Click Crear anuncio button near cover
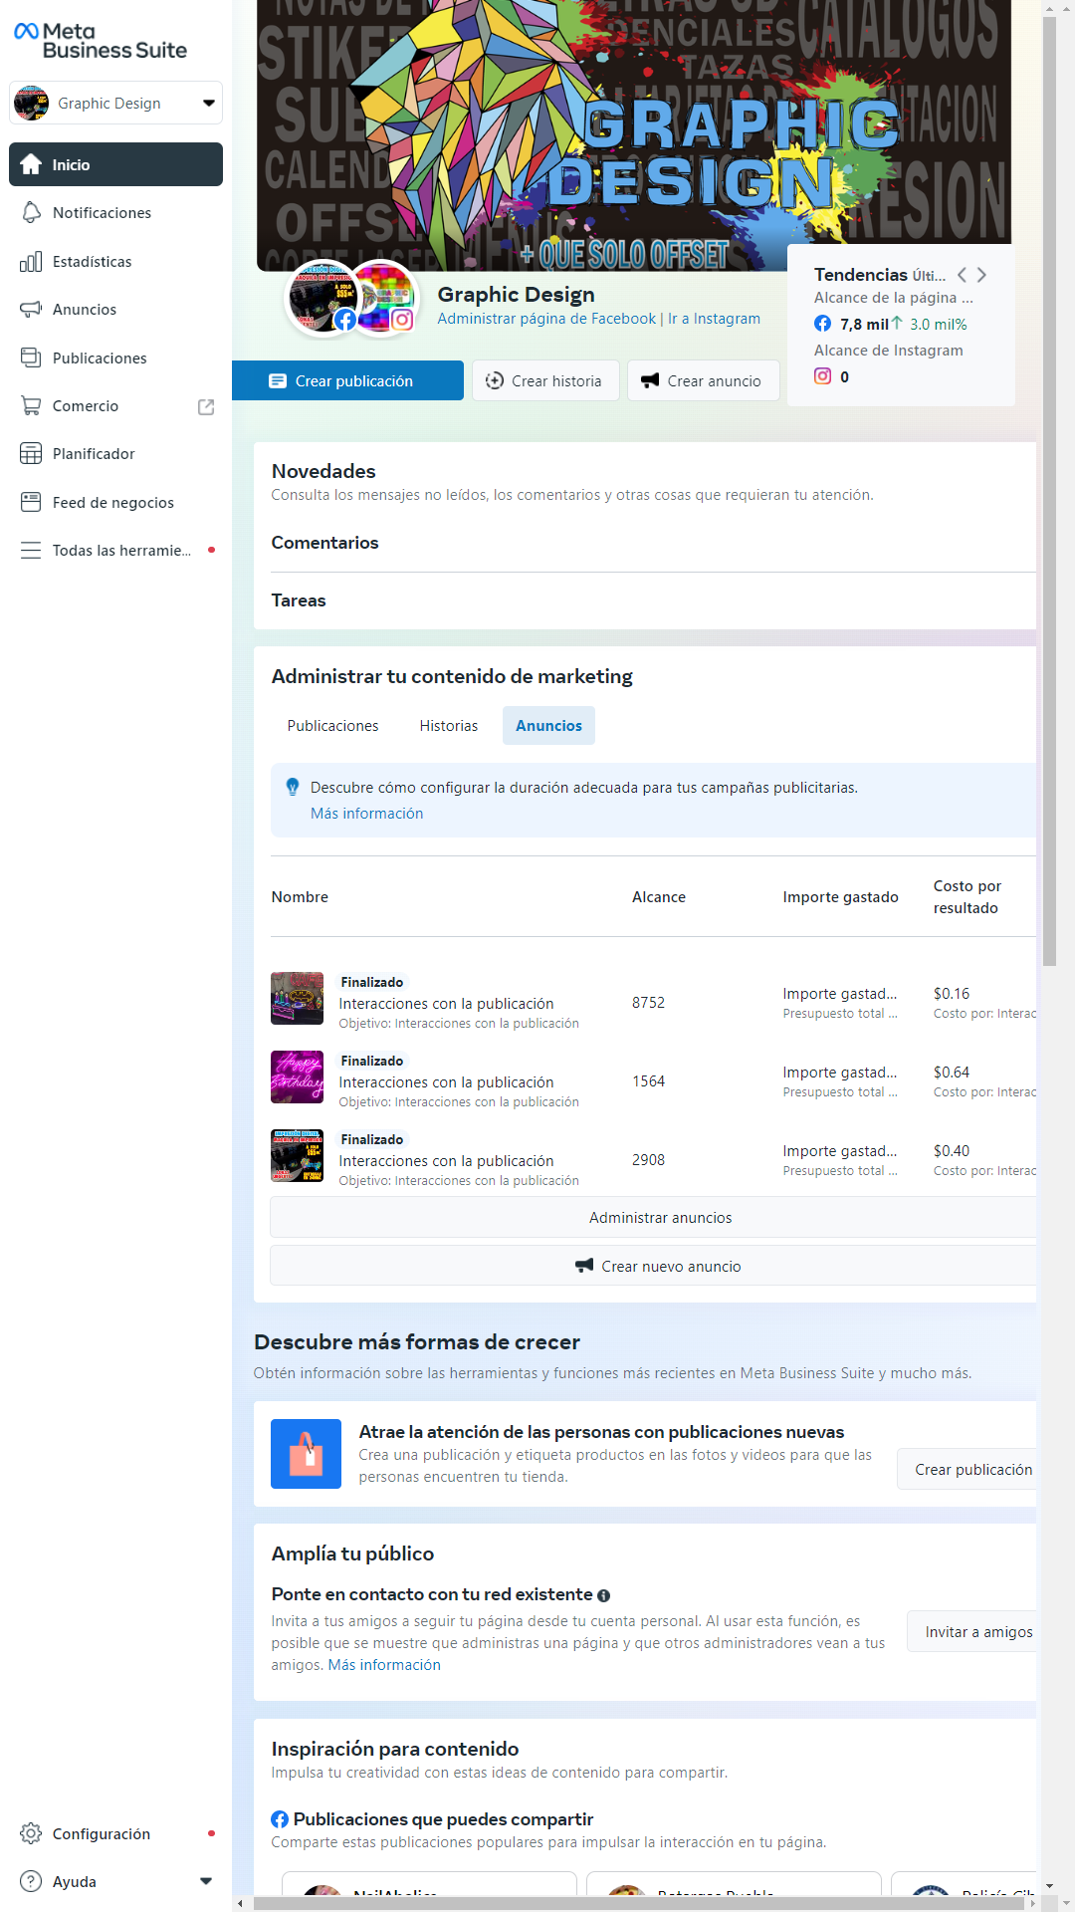 pyautogui.click(x=703, y=380)
